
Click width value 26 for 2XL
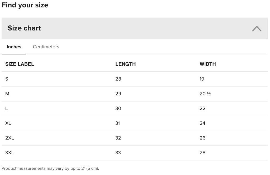coord(202,138)
